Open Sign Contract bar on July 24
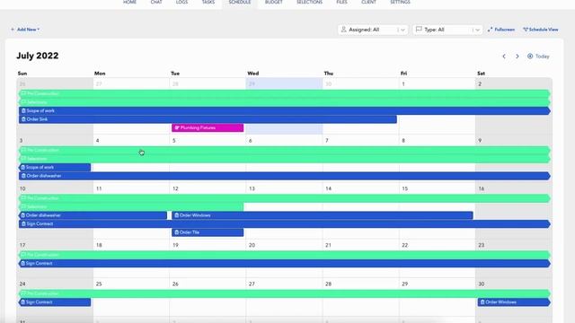 pos(55,302)
